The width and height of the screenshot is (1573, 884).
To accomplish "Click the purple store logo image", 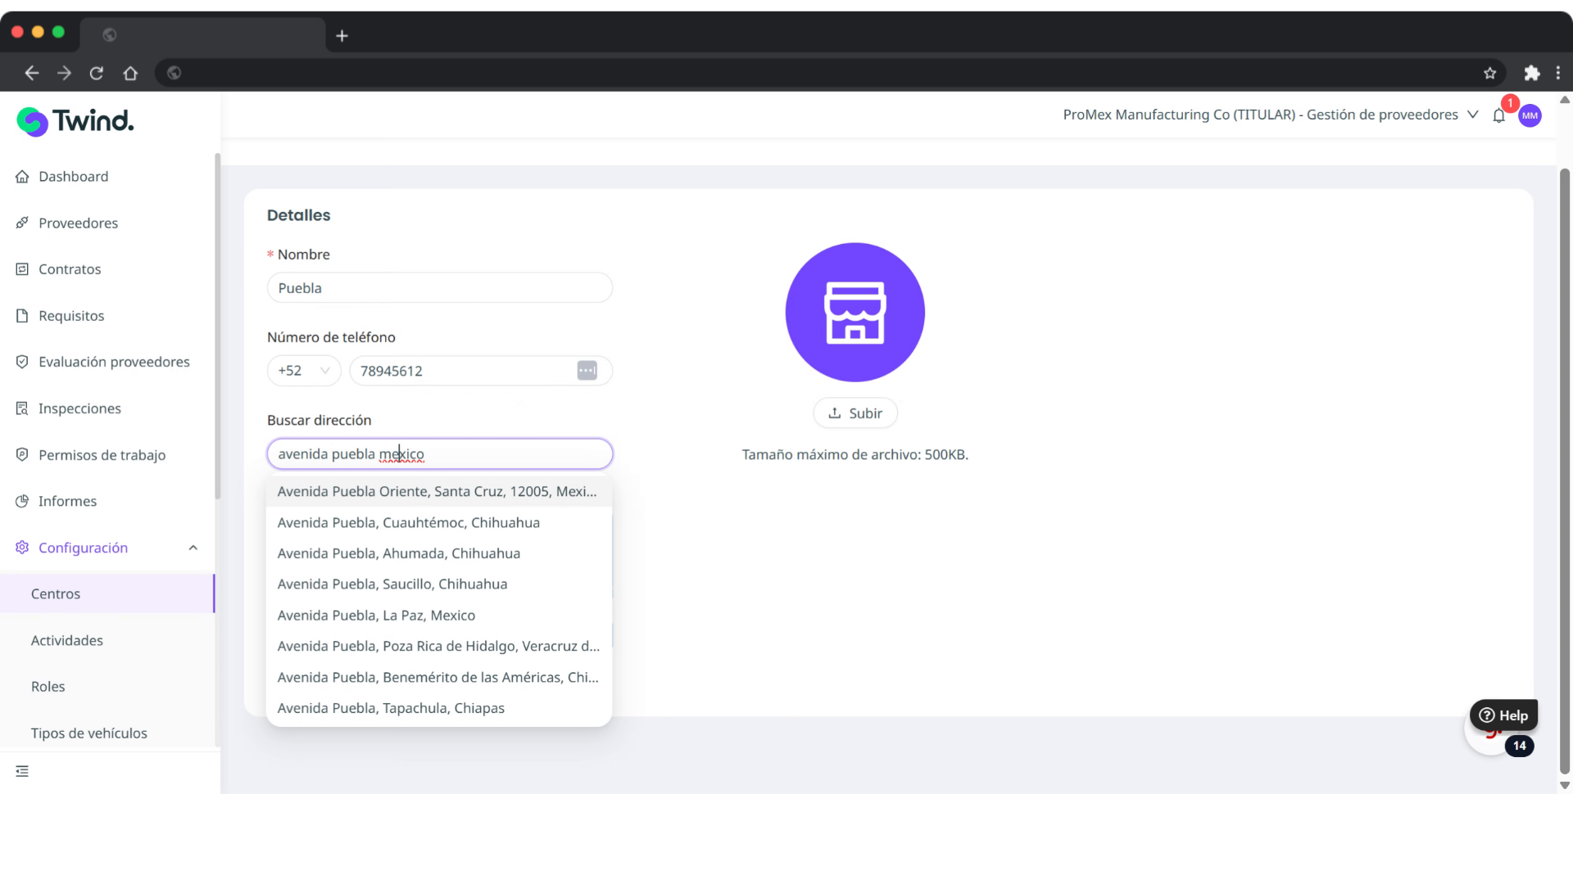I will tap(854, 312).
